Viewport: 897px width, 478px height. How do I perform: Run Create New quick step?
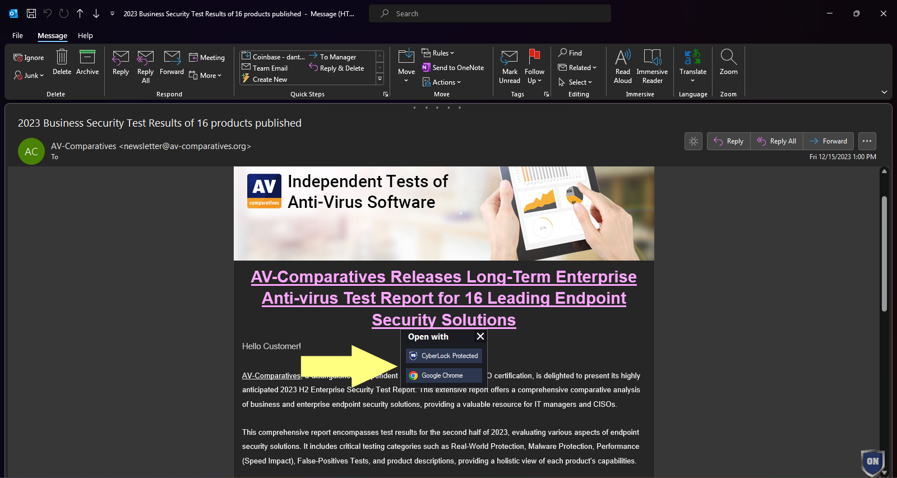pos(264,80)
